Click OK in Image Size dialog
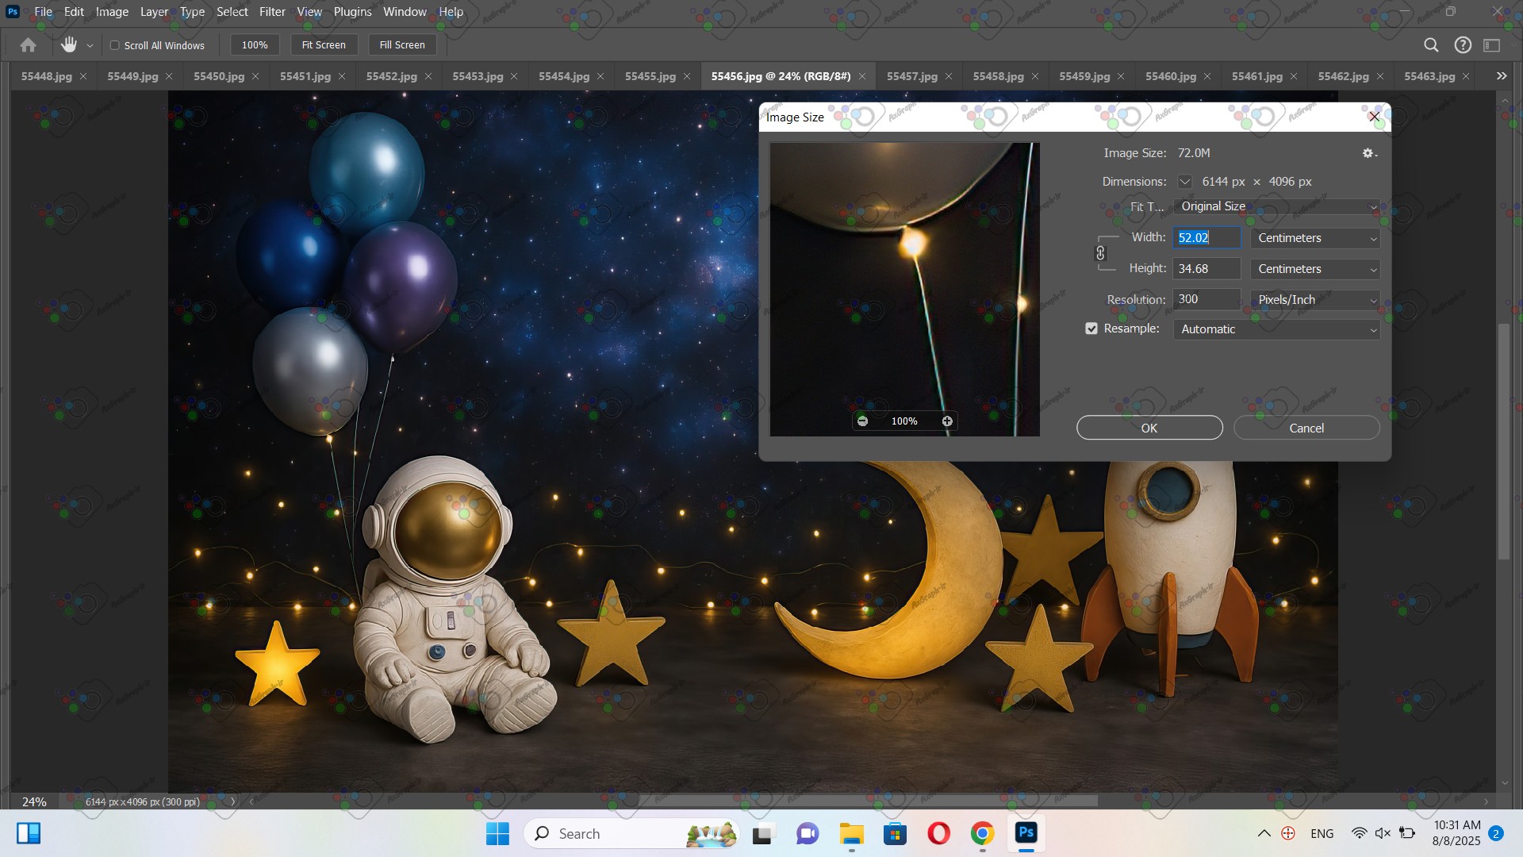Screen dimensions: 1523x857 click(1149, 428)
